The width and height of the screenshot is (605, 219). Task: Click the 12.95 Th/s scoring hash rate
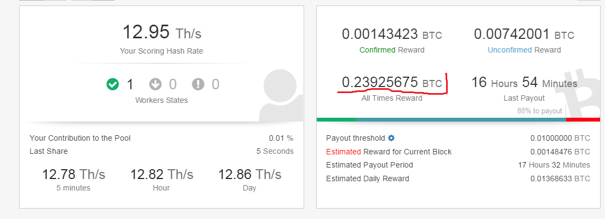[x=162, y=32]
